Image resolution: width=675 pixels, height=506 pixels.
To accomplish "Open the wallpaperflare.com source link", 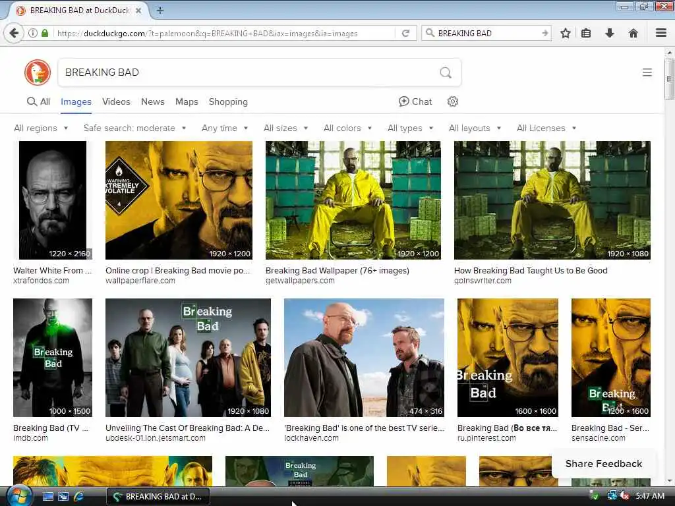I will click(x=140, y=281).
